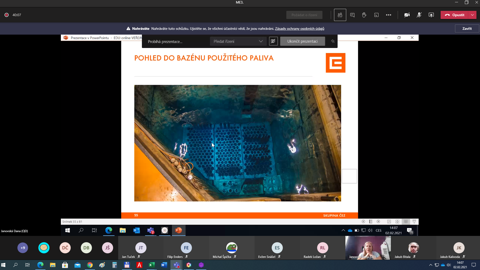This screenshot has width=480, height=270.
Task: Click the shared screen's PowerPoint taskbar icon
Action: pos(179,230)
